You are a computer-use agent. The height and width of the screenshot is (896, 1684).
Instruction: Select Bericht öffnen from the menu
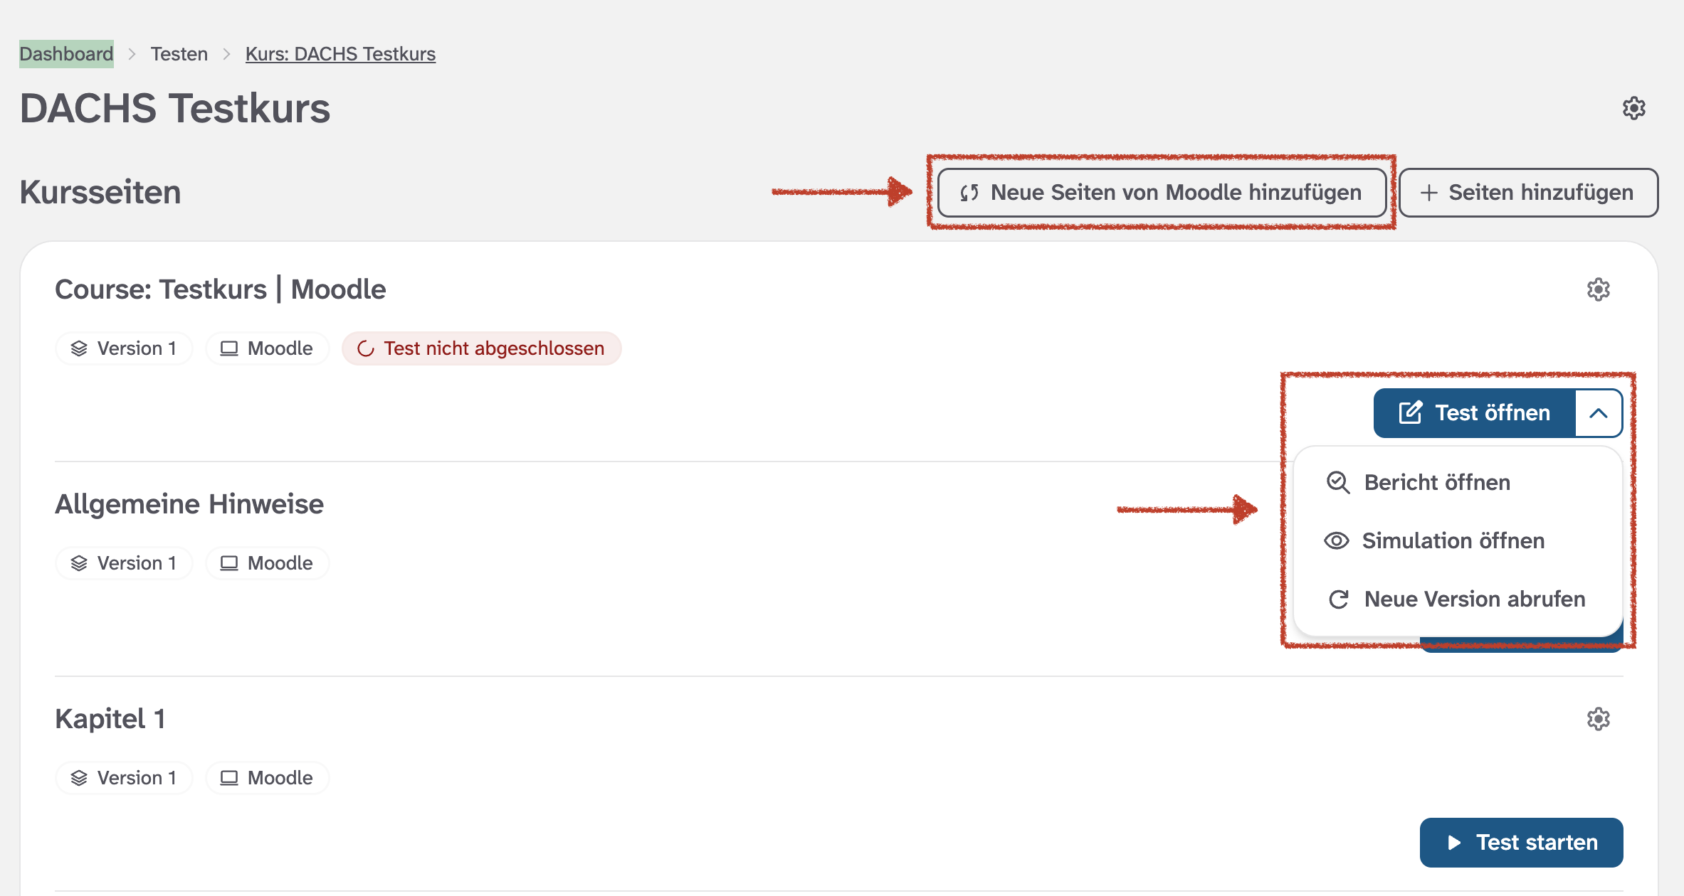tap(1436, 483)
